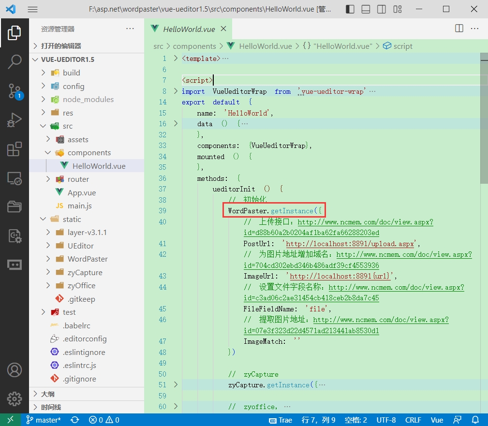
Task: Select the HelloWorld.vue editor tab
Action: pyautogui.click(x=189, y=29)
